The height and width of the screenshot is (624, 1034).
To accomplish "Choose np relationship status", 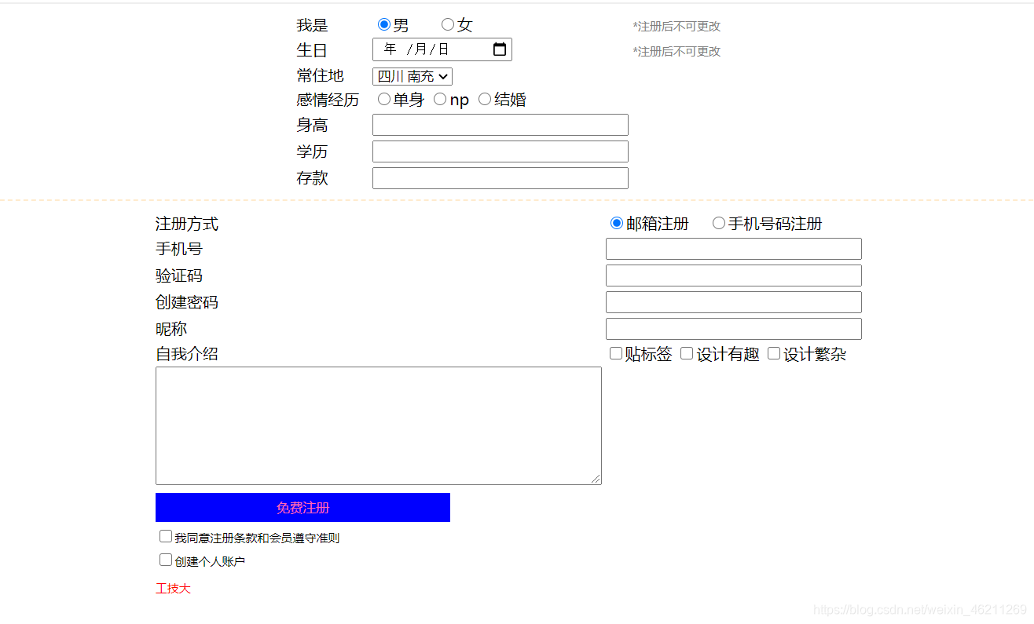I will tap(440, 99).
